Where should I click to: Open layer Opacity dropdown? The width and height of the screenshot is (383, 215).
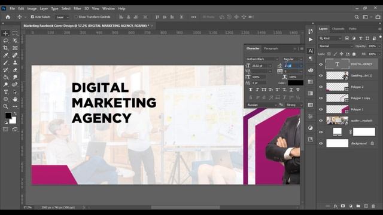379,46
